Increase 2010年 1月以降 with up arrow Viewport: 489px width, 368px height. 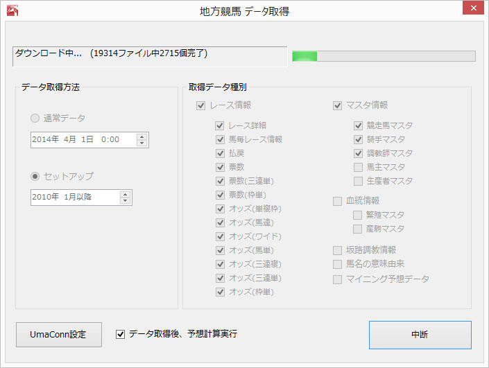click(125, 194)
